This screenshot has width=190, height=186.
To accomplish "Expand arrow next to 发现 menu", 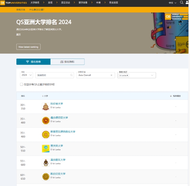I will point(57,3).
